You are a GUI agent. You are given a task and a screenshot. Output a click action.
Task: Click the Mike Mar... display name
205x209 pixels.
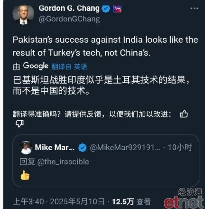click(55, 147)
